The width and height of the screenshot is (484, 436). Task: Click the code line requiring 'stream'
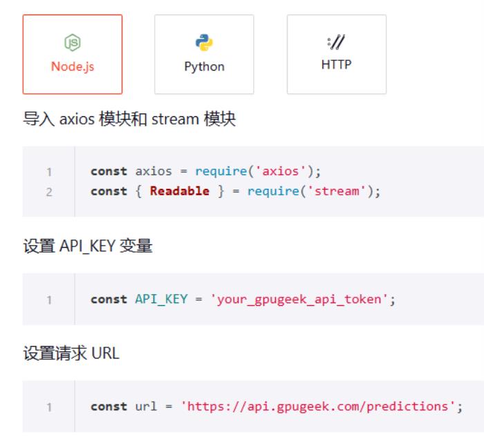(236, 191)
